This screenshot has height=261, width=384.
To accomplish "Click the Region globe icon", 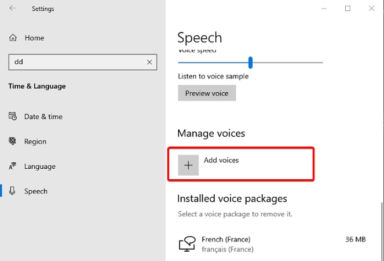I will coord(13,142).
